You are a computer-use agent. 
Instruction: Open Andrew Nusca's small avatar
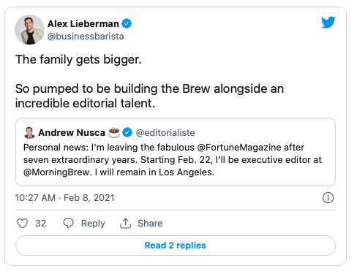click(29, 132)
